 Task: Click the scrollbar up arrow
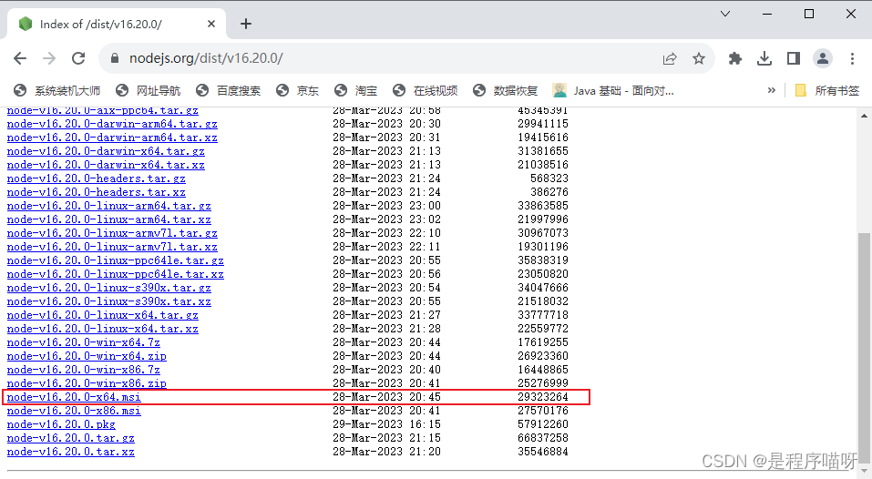point(864,116)
